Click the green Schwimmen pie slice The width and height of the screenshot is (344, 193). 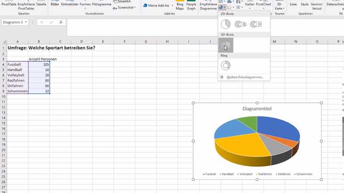[250, 122]
